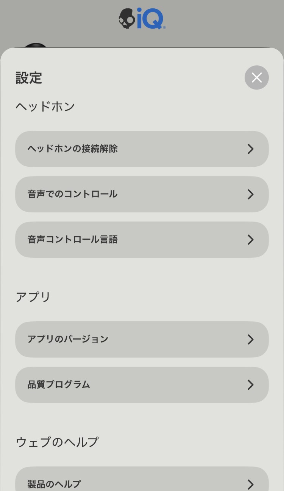284x491 pixels.
Task: Click the chevron beside ヘッドホンの接続解除
Action: 250,149
